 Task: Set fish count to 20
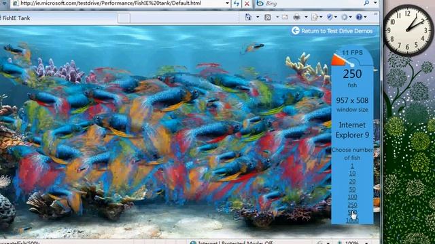(352, 181)
